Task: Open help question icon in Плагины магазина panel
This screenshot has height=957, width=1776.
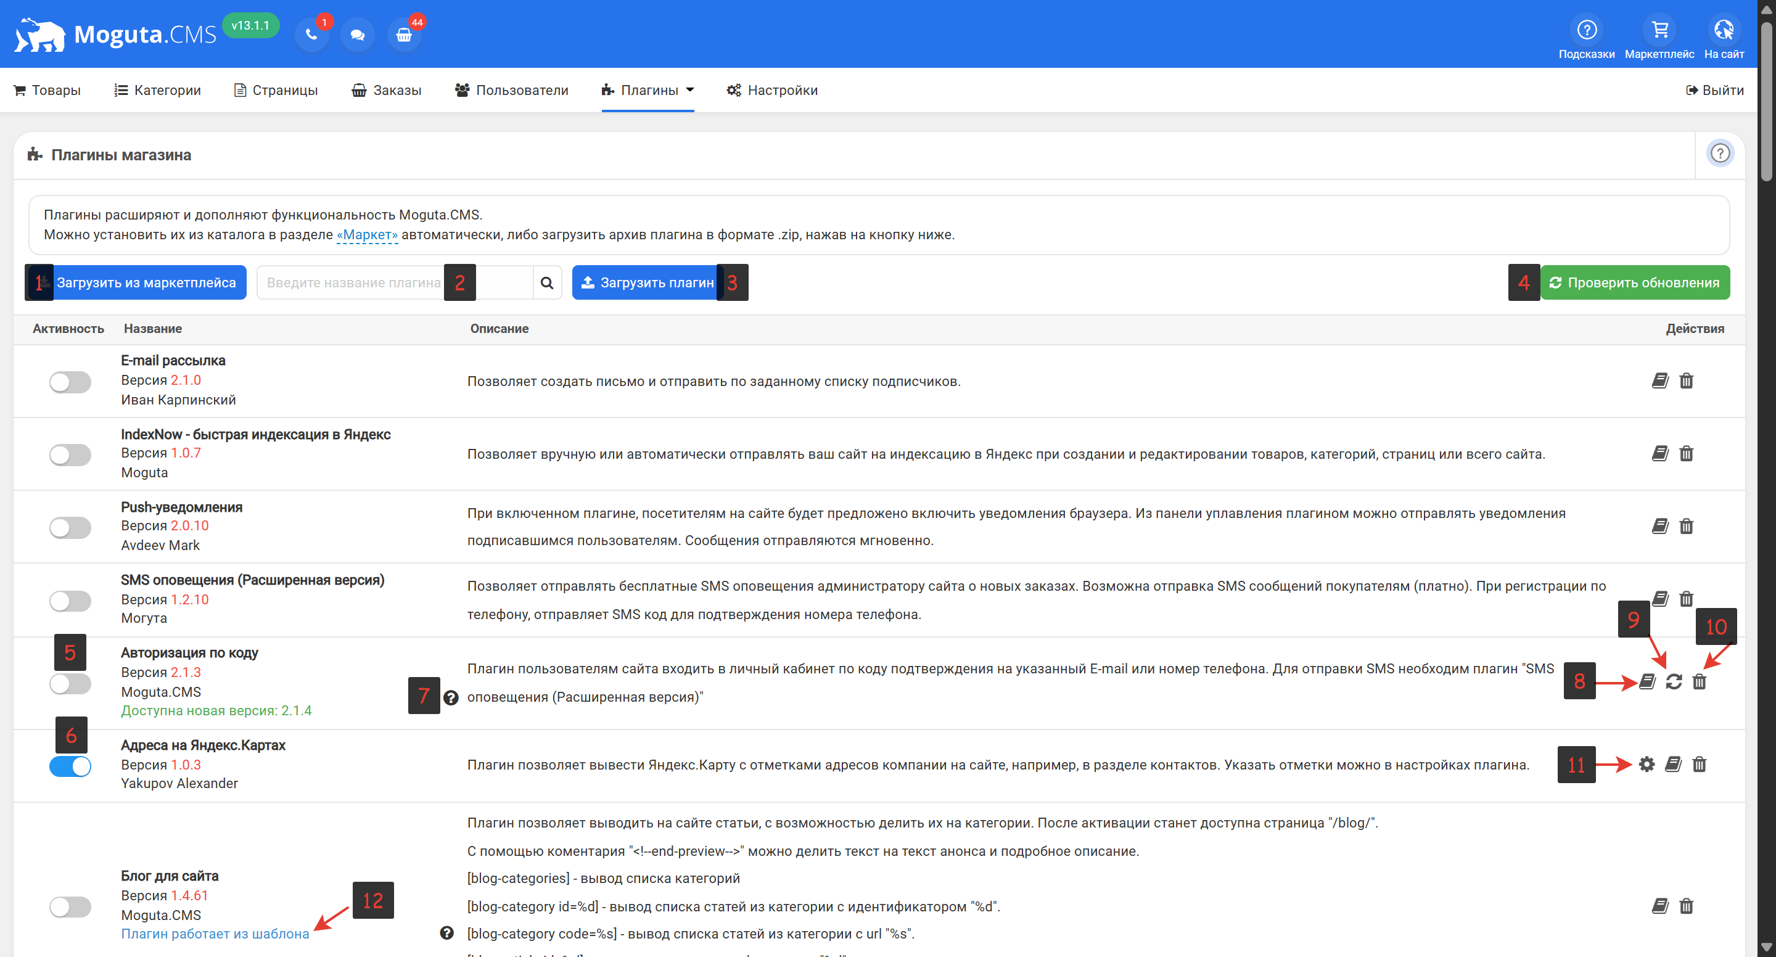Action: click(1719, 153)
